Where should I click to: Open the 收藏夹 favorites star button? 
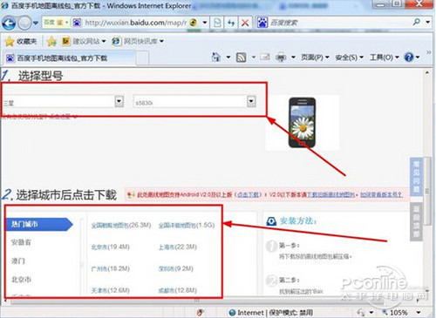coord(21,42)
